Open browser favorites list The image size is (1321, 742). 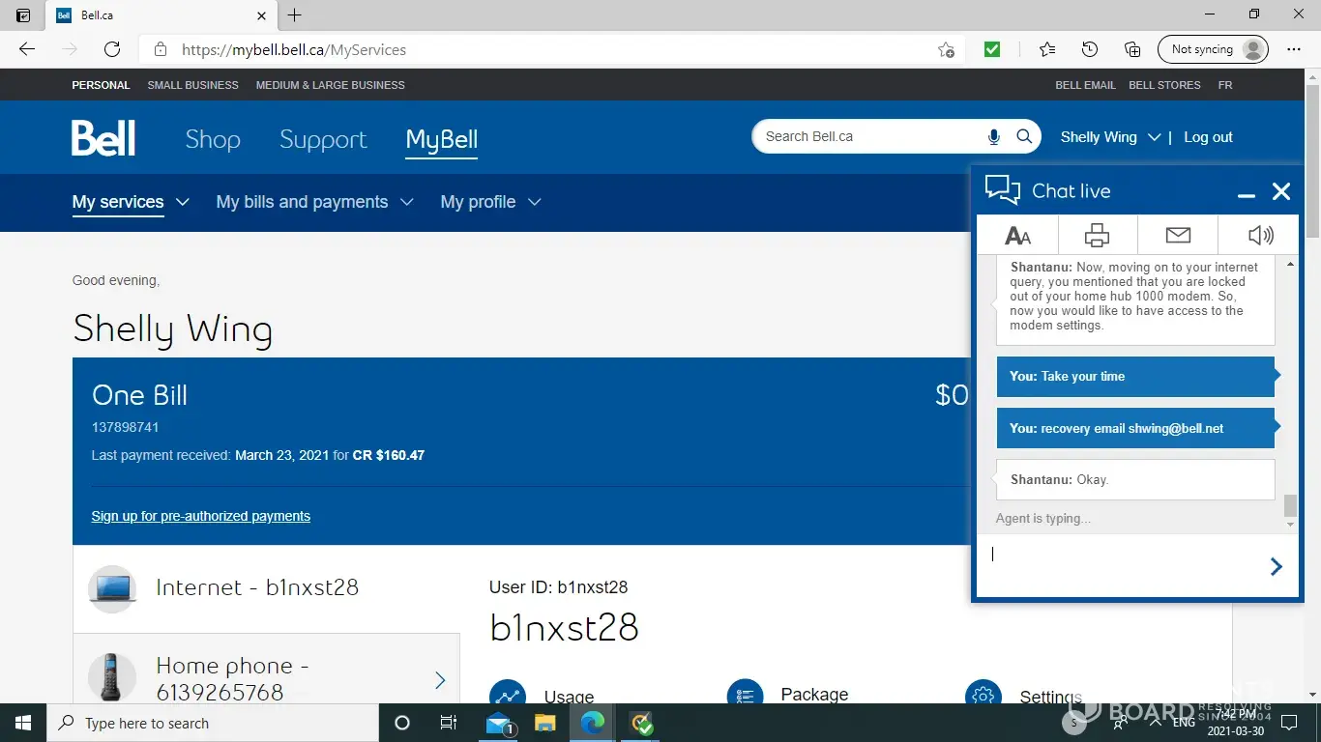click(x=1047, y=49)
